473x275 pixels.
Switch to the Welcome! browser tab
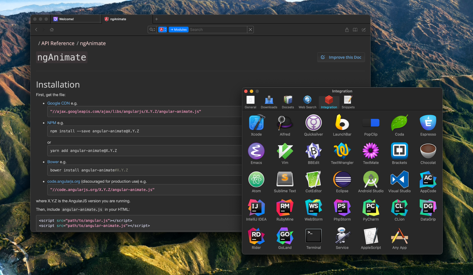[76, 19]
